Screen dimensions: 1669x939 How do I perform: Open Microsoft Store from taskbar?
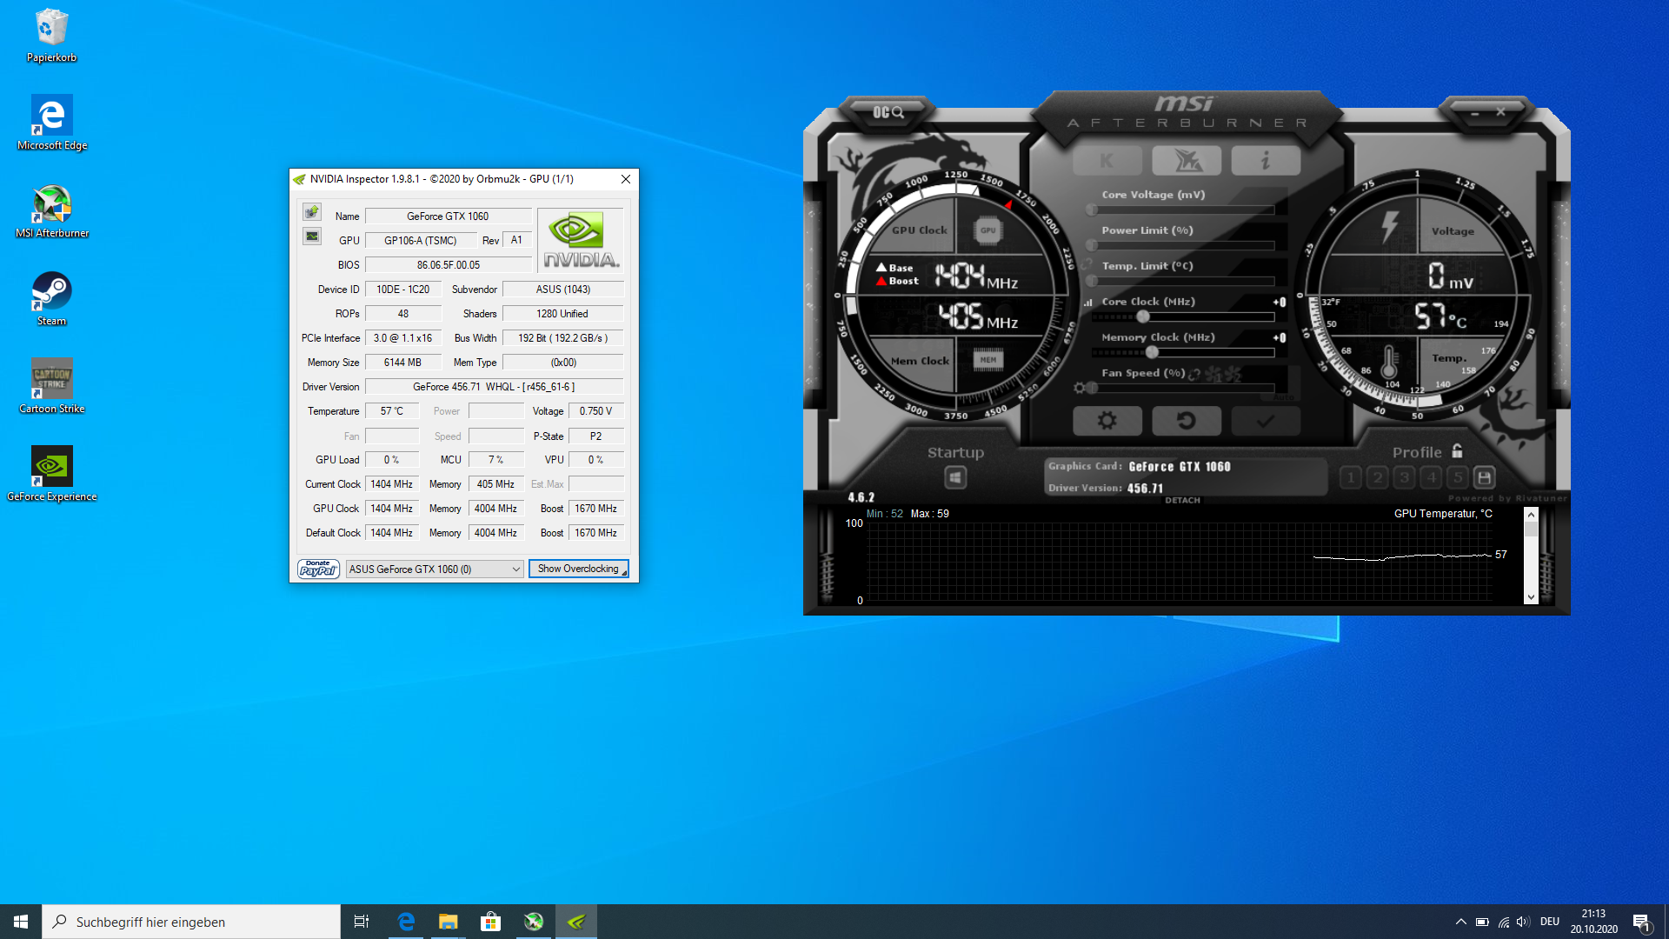point(490,922)
